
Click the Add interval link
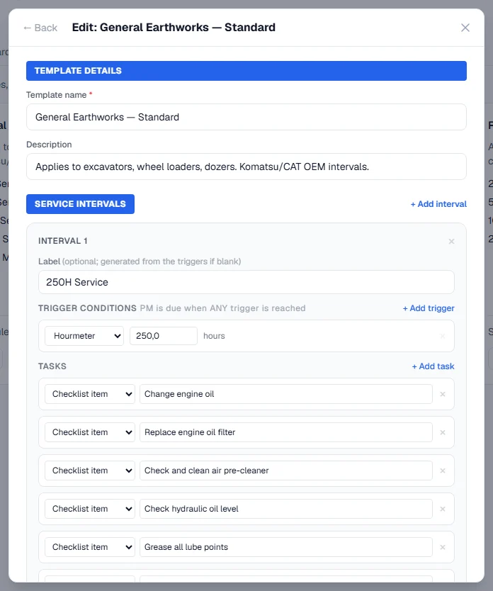click(x=438, y=204)
